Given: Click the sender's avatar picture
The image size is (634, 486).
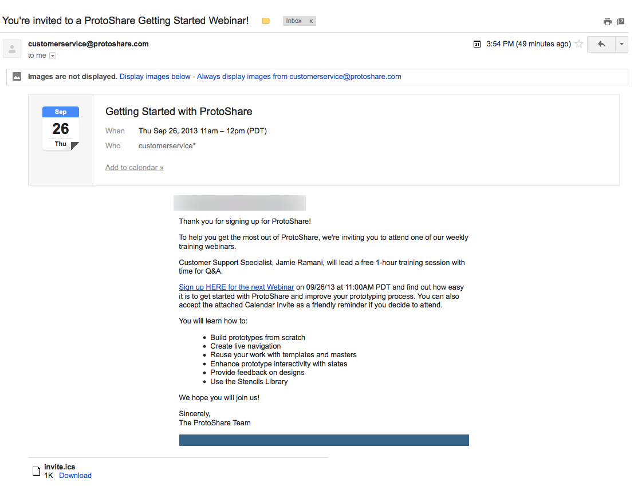Looking at the screenshot, I should [12, 49].
